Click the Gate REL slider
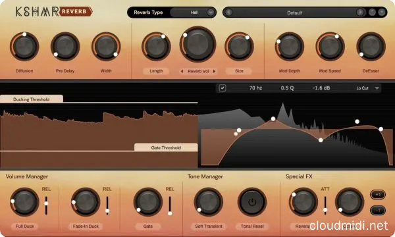Viewport: 395px width, 237px height. [170, 205]
